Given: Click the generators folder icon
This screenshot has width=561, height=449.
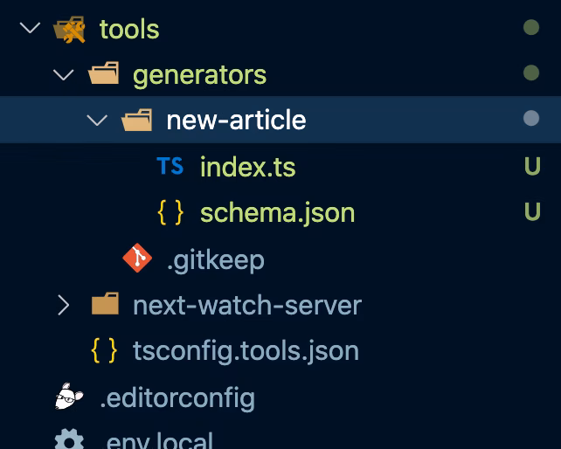Looking at the screenshot, I should point(104,75).
